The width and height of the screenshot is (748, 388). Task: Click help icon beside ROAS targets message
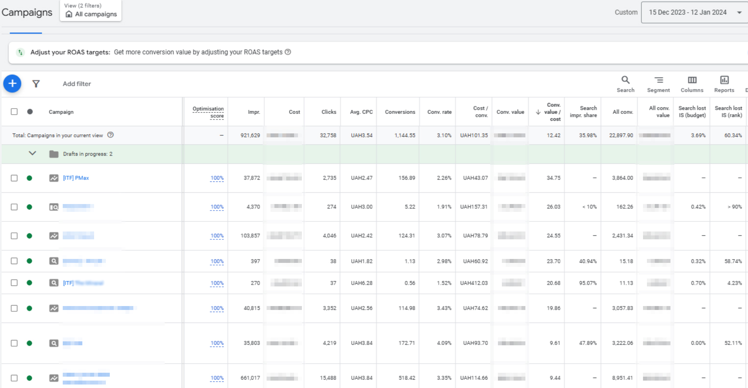288,52
